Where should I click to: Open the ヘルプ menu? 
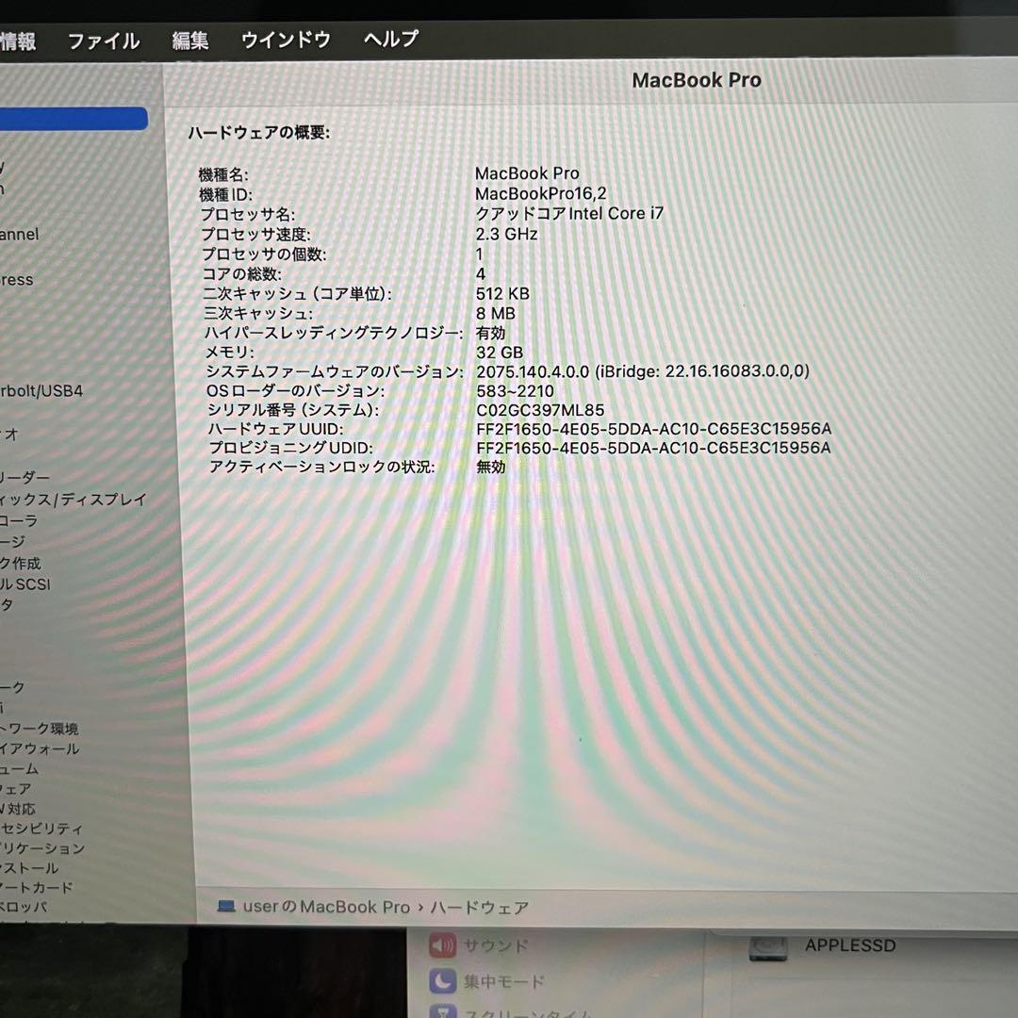click(x=391, y=39)
